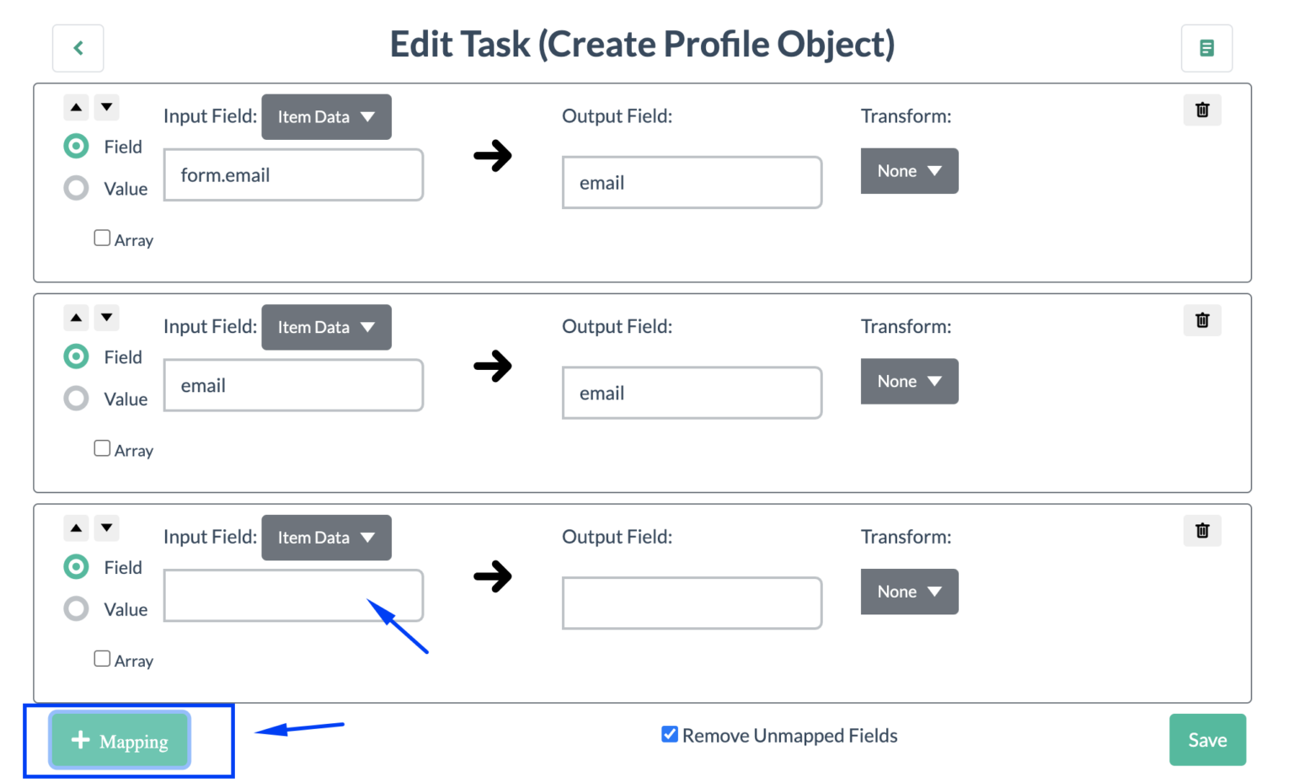
Task: Open the third row's Item Data dropdown
Action: [326, 538]
